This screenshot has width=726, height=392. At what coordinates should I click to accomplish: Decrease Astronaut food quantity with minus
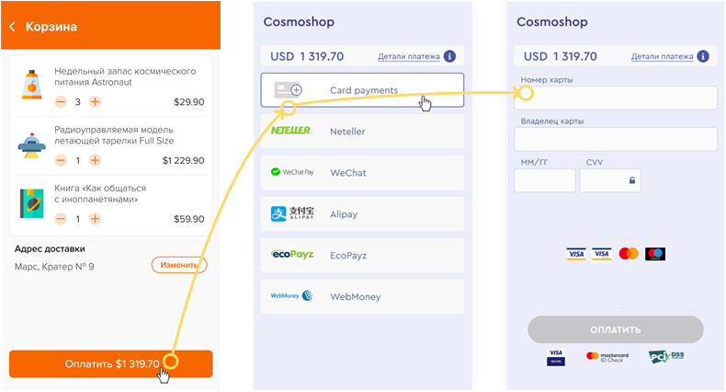(x=61, y=102)
